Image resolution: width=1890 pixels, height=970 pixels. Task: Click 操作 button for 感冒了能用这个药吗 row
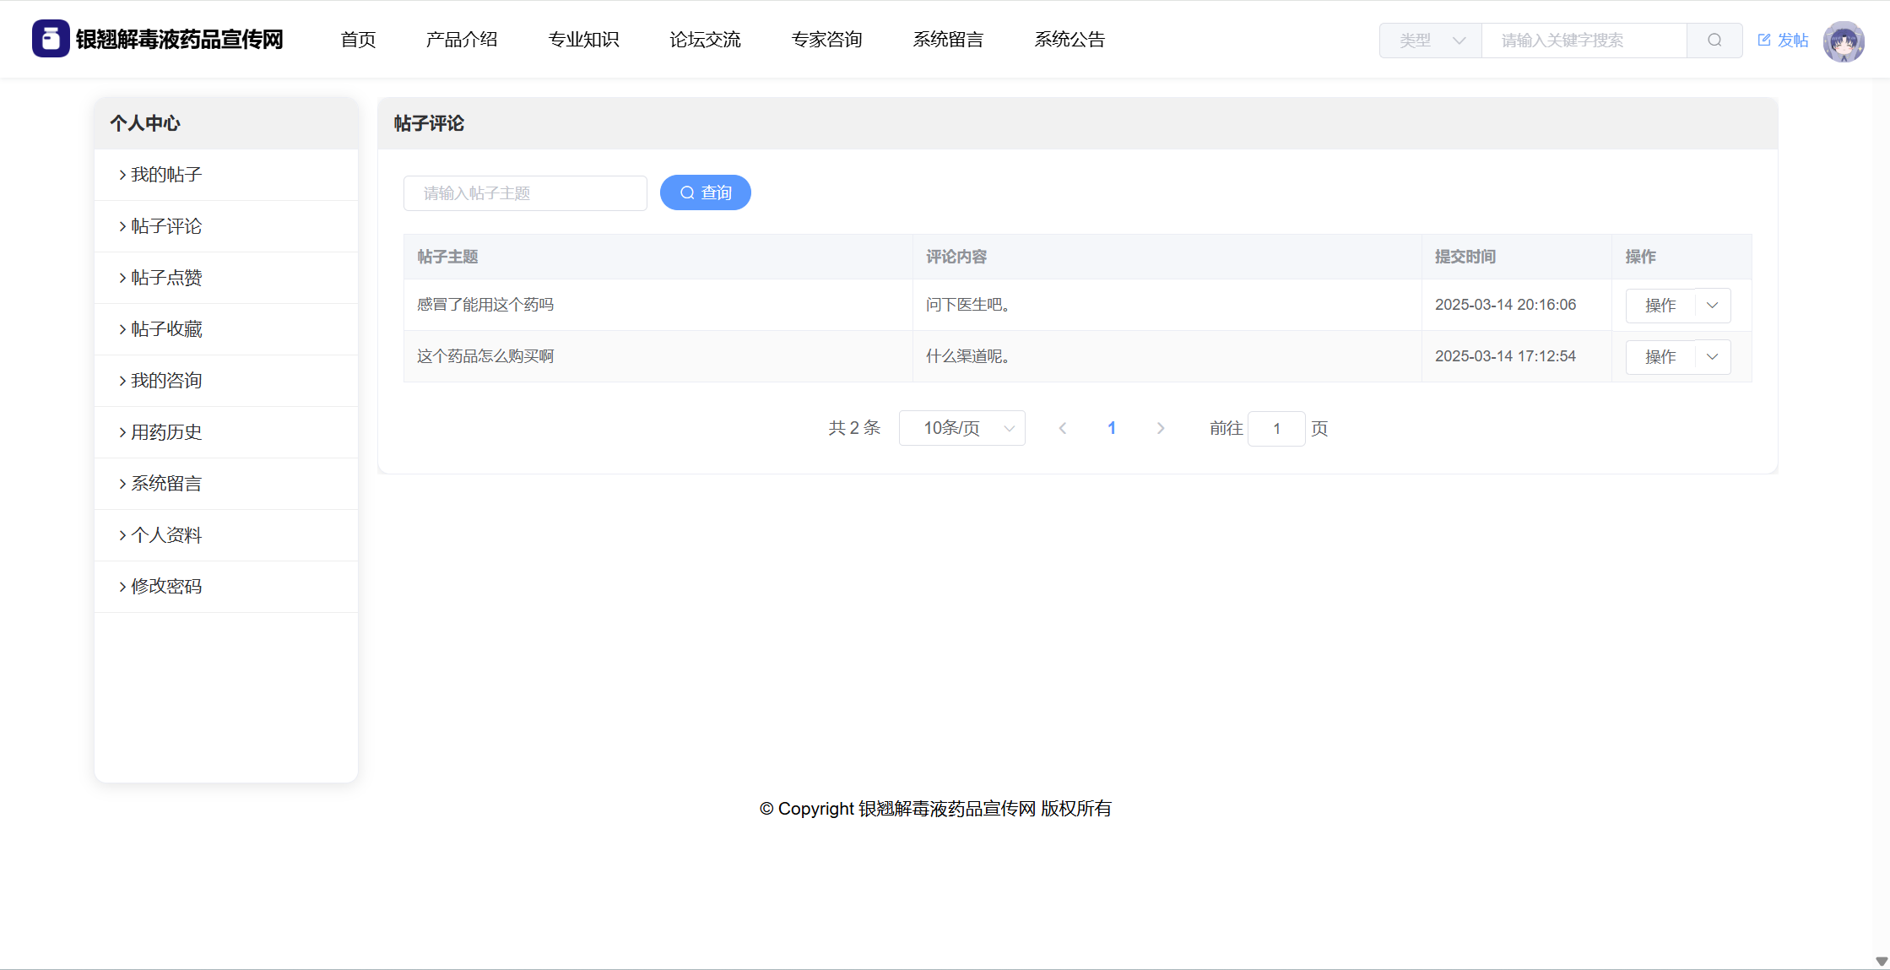click(x=1660, y=306)
